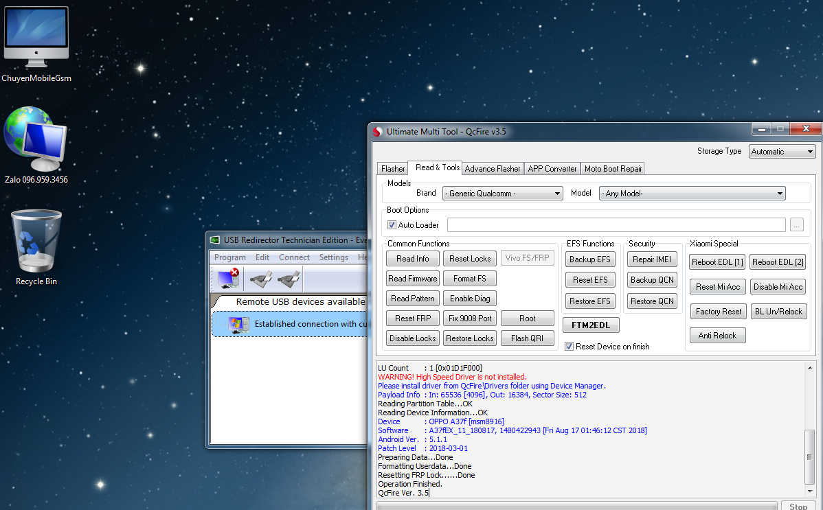Switch to the Flasher tab
This screenshot has height=510, width=823.
pos(392,168)
